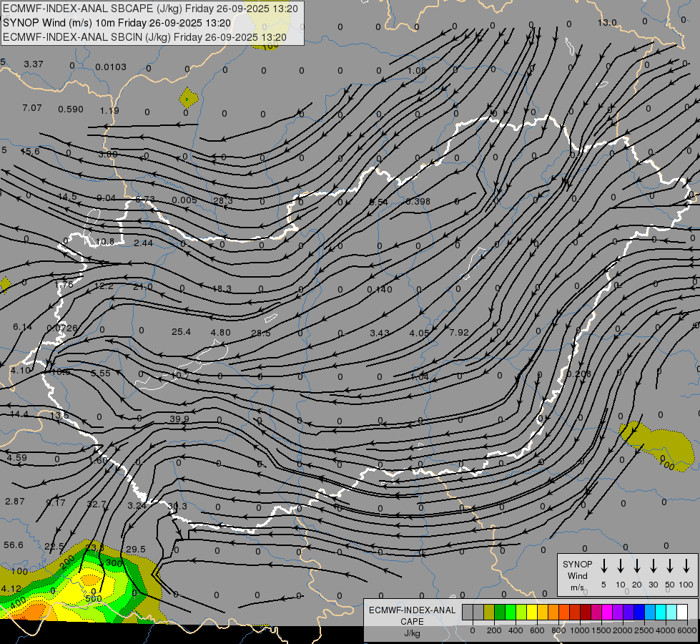Click the 6000 tick label on CAPE scale
Image resolution: width=700 pixels, height=644 pixels.
pos(687,630)
